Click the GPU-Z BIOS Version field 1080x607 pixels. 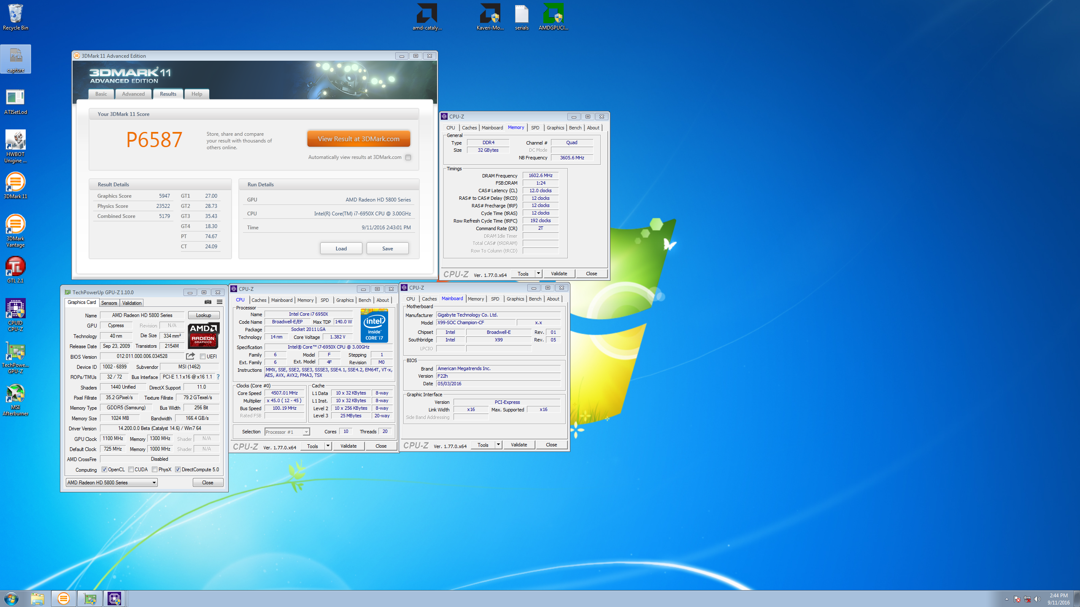coord(142,356)
